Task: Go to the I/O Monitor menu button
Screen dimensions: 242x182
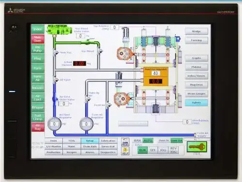Action: click(54, 147)
